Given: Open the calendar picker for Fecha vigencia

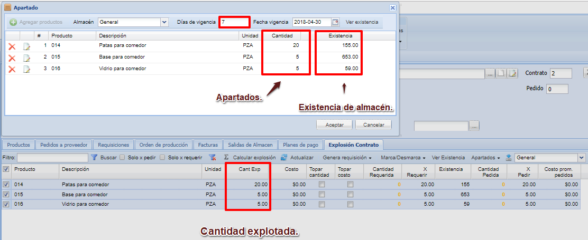Looking at the screenshot, I should pyautogui.click(x=335, y=22).
